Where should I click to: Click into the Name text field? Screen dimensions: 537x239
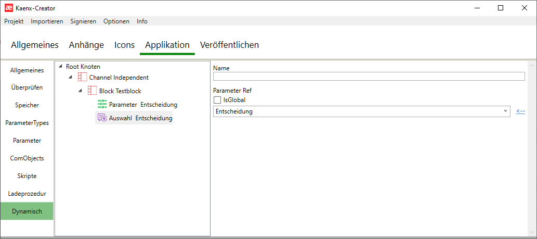click(369, 77)
